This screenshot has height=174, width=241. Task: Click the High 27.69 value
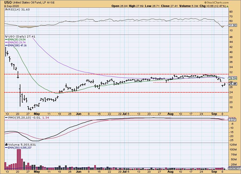[136, 6]
